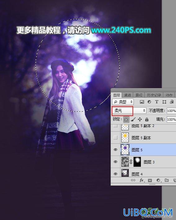Select 图层 4 thumbnail

125,173
